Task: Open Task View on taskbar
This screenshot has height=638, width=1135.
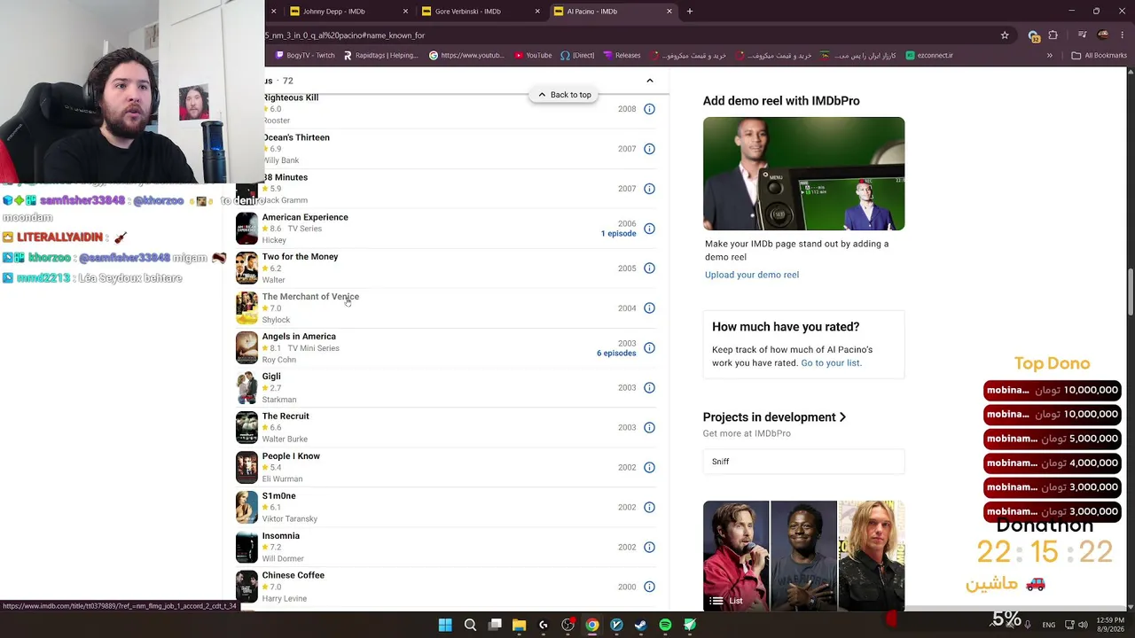Action: [495, 626]
